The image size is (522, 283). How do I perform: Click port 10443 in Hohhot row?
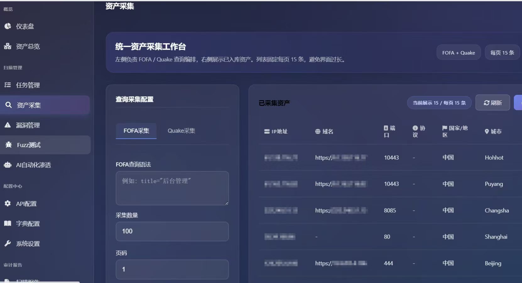[x=391, y=157]
